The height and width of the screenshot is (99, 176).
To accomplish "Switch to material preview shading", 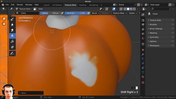I will click(131, 9).
